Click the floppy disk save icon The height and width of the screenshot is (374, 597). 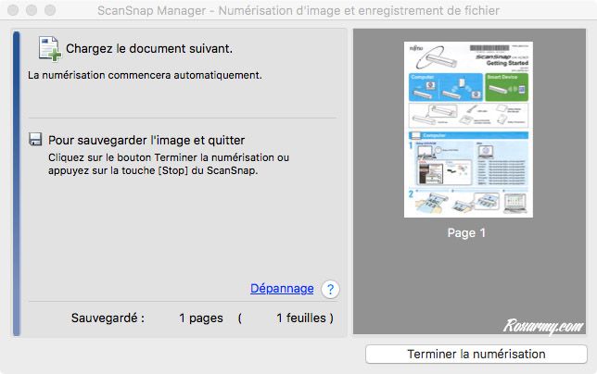pyautogui.click(x=35, y=140)
